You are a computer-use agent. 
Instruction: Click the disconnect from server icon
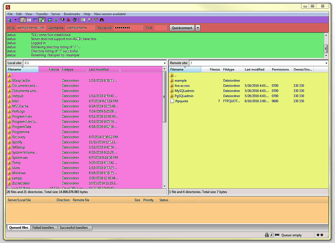coord(69,20)
